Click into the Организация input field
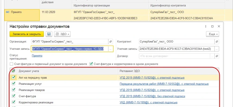This screenshot has height=107, width=233. click(x=70, y=42)
